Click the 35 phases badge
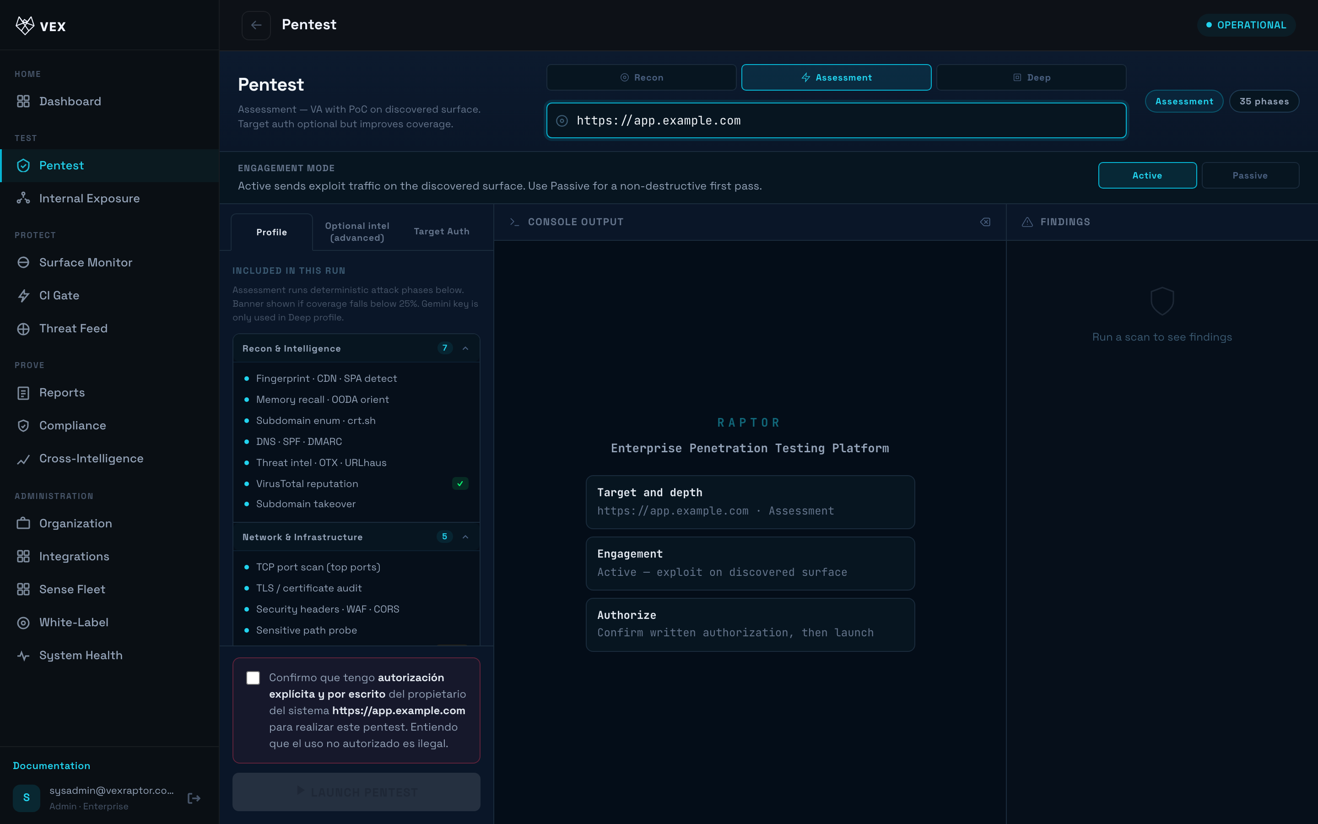This screenshot has height=824, width=1318. click(1264, 101)
